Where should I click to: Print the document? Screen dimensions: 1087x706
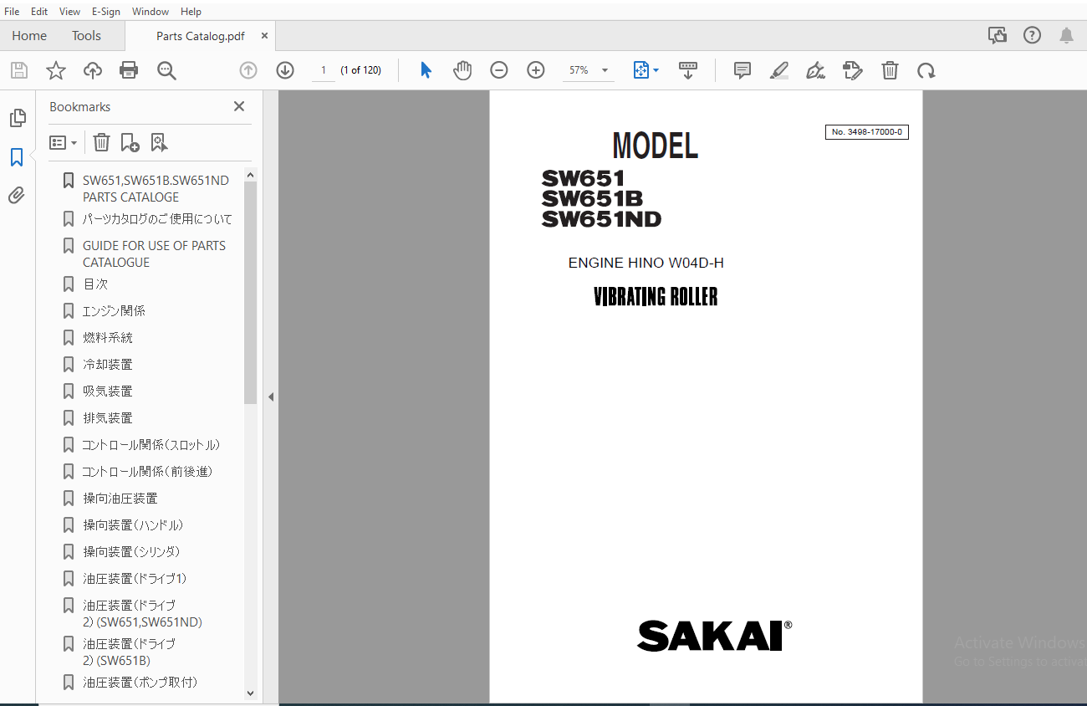click(x=129, y=70)
